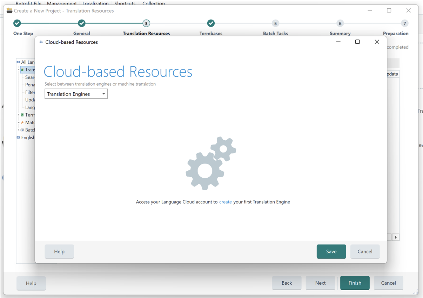Image resolution: width=423 pixels, height=298 pixels.
Task: Click the Match Repair wrench icon
Action: click(22, 122)
